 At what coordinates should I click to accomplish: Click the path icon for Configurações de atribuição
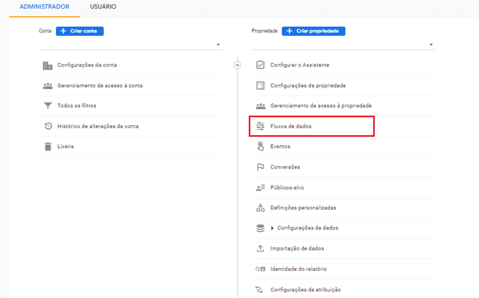259,289
